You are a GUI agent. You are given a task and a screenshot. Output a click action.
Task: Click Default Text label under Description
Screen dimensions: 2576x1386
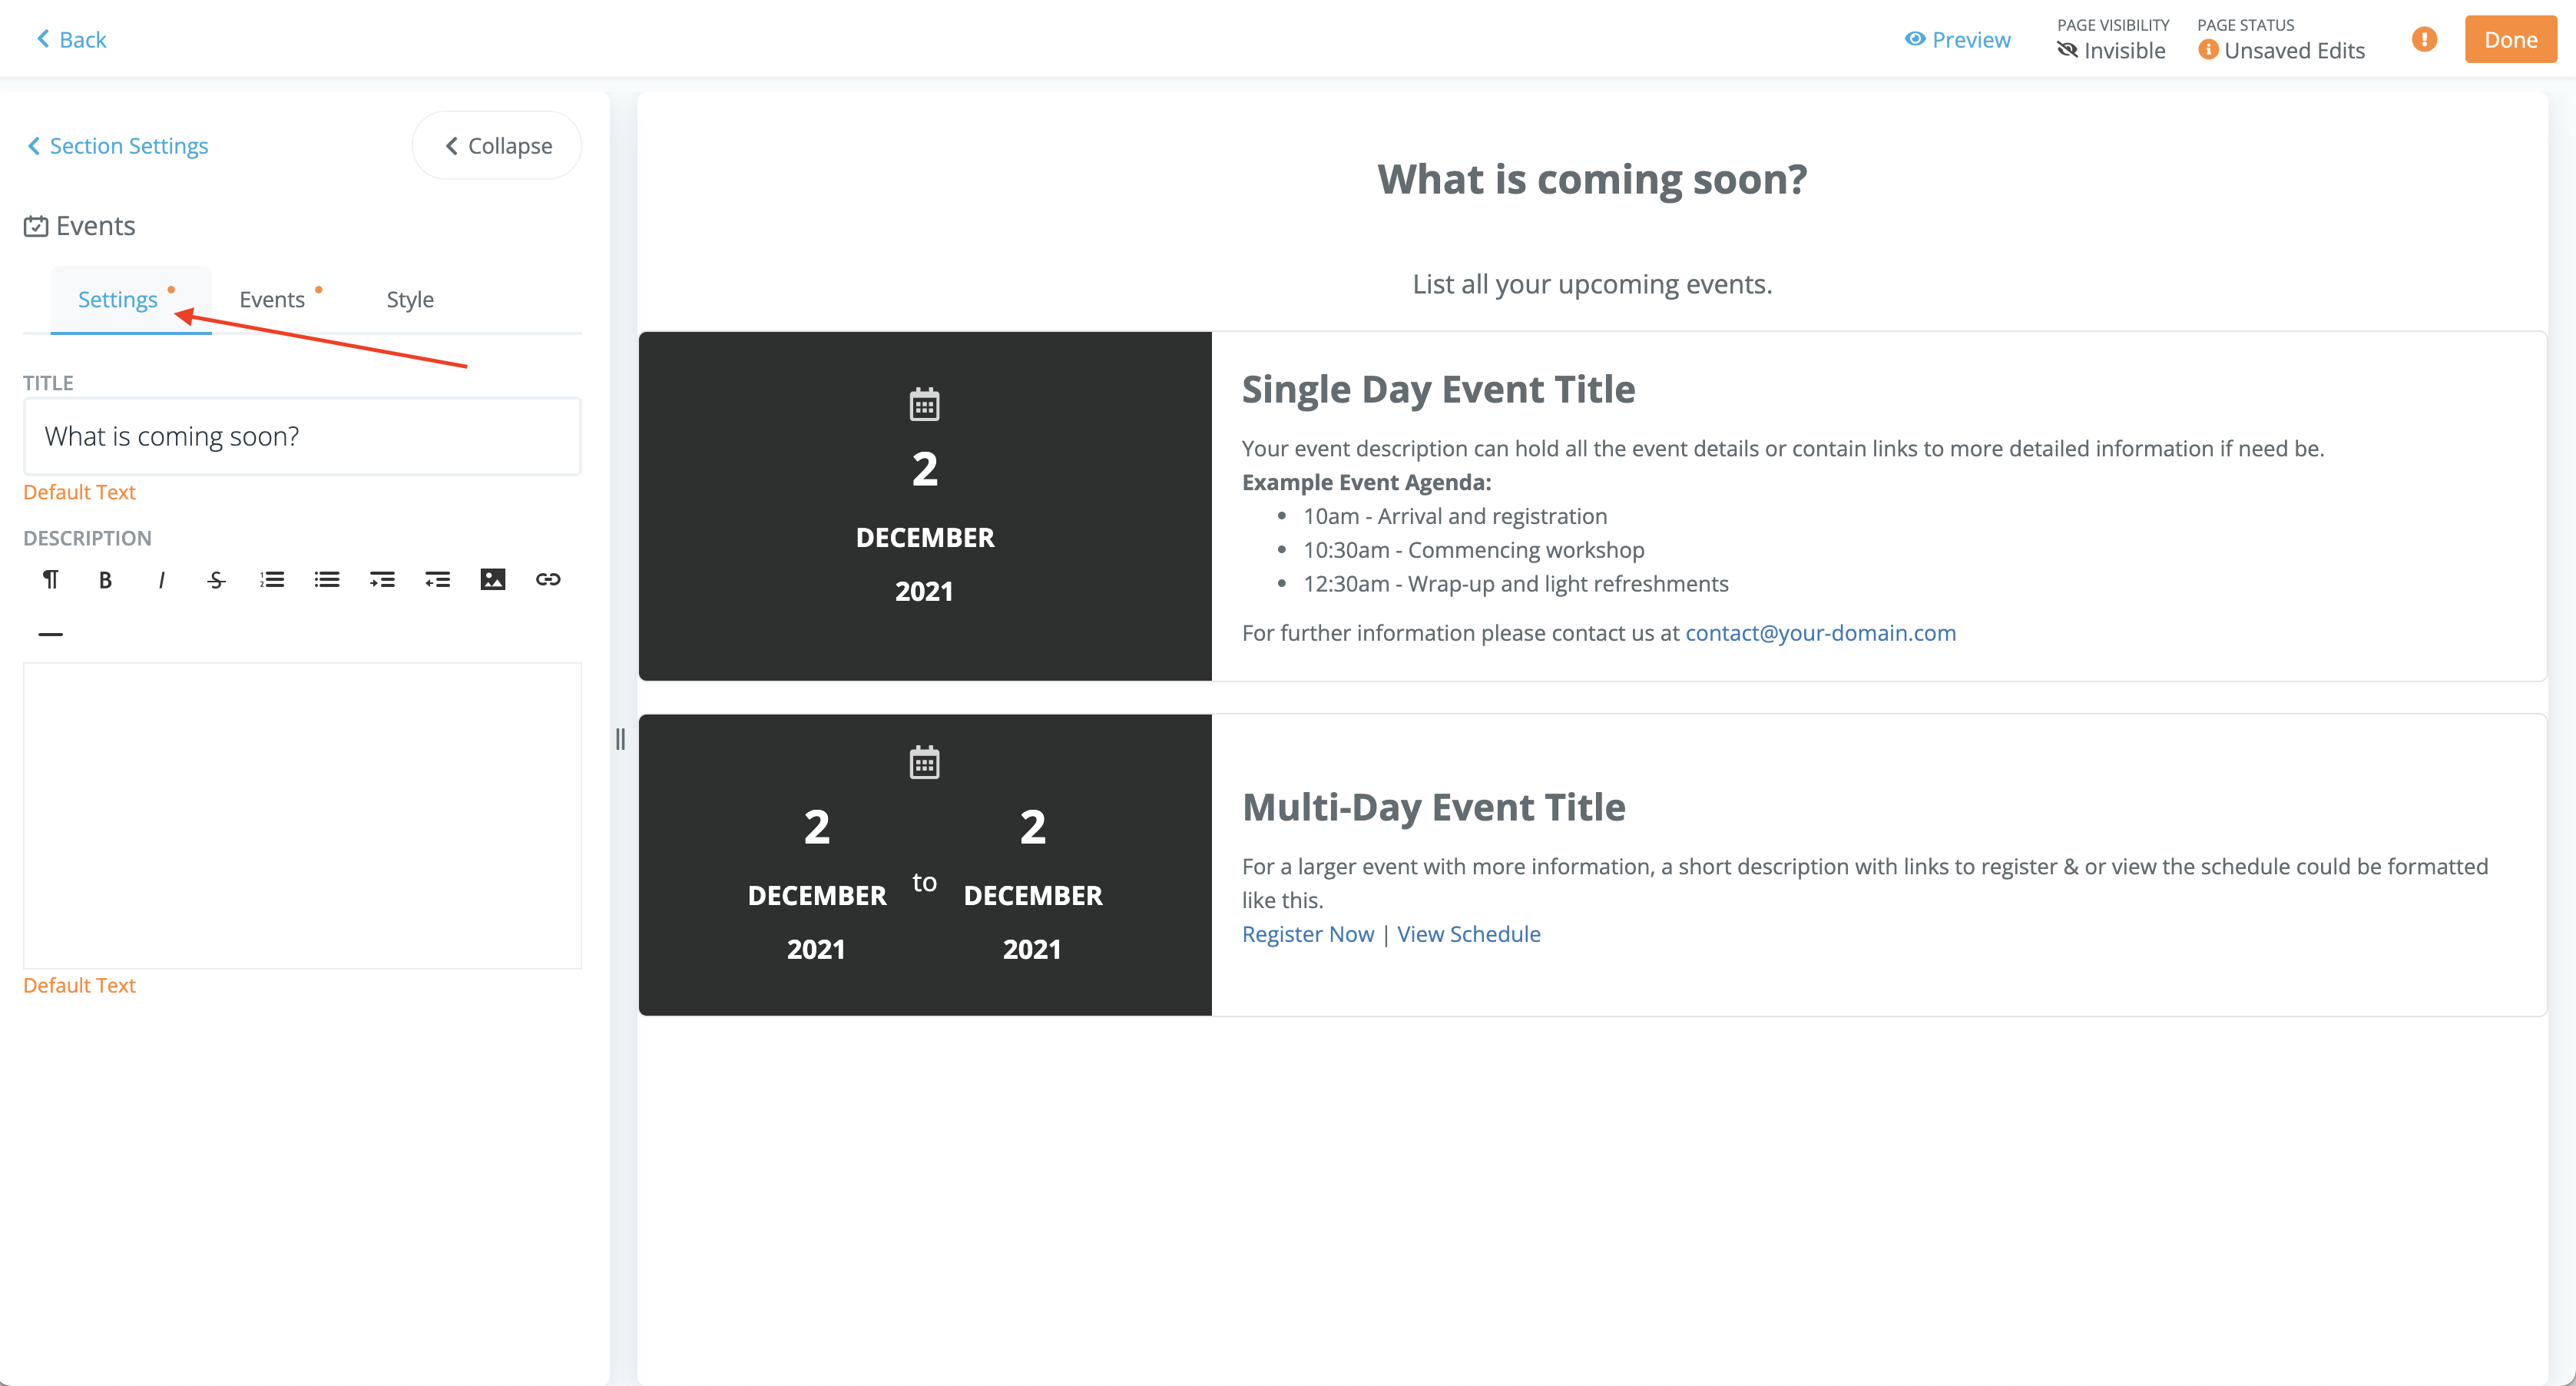(x=79, y=985)
